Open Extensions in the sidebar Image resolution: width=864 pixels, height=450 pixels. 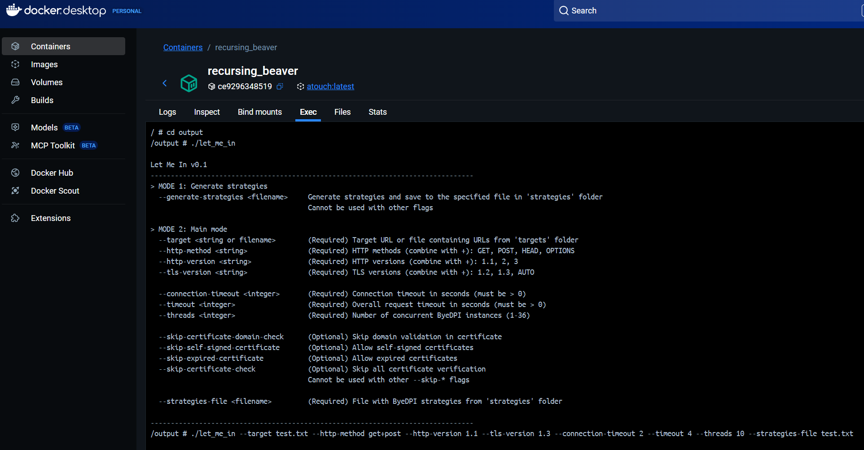coord(63,218)
